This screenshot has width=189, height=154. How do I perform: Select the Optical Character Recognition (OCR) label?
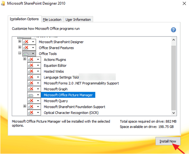71,113
